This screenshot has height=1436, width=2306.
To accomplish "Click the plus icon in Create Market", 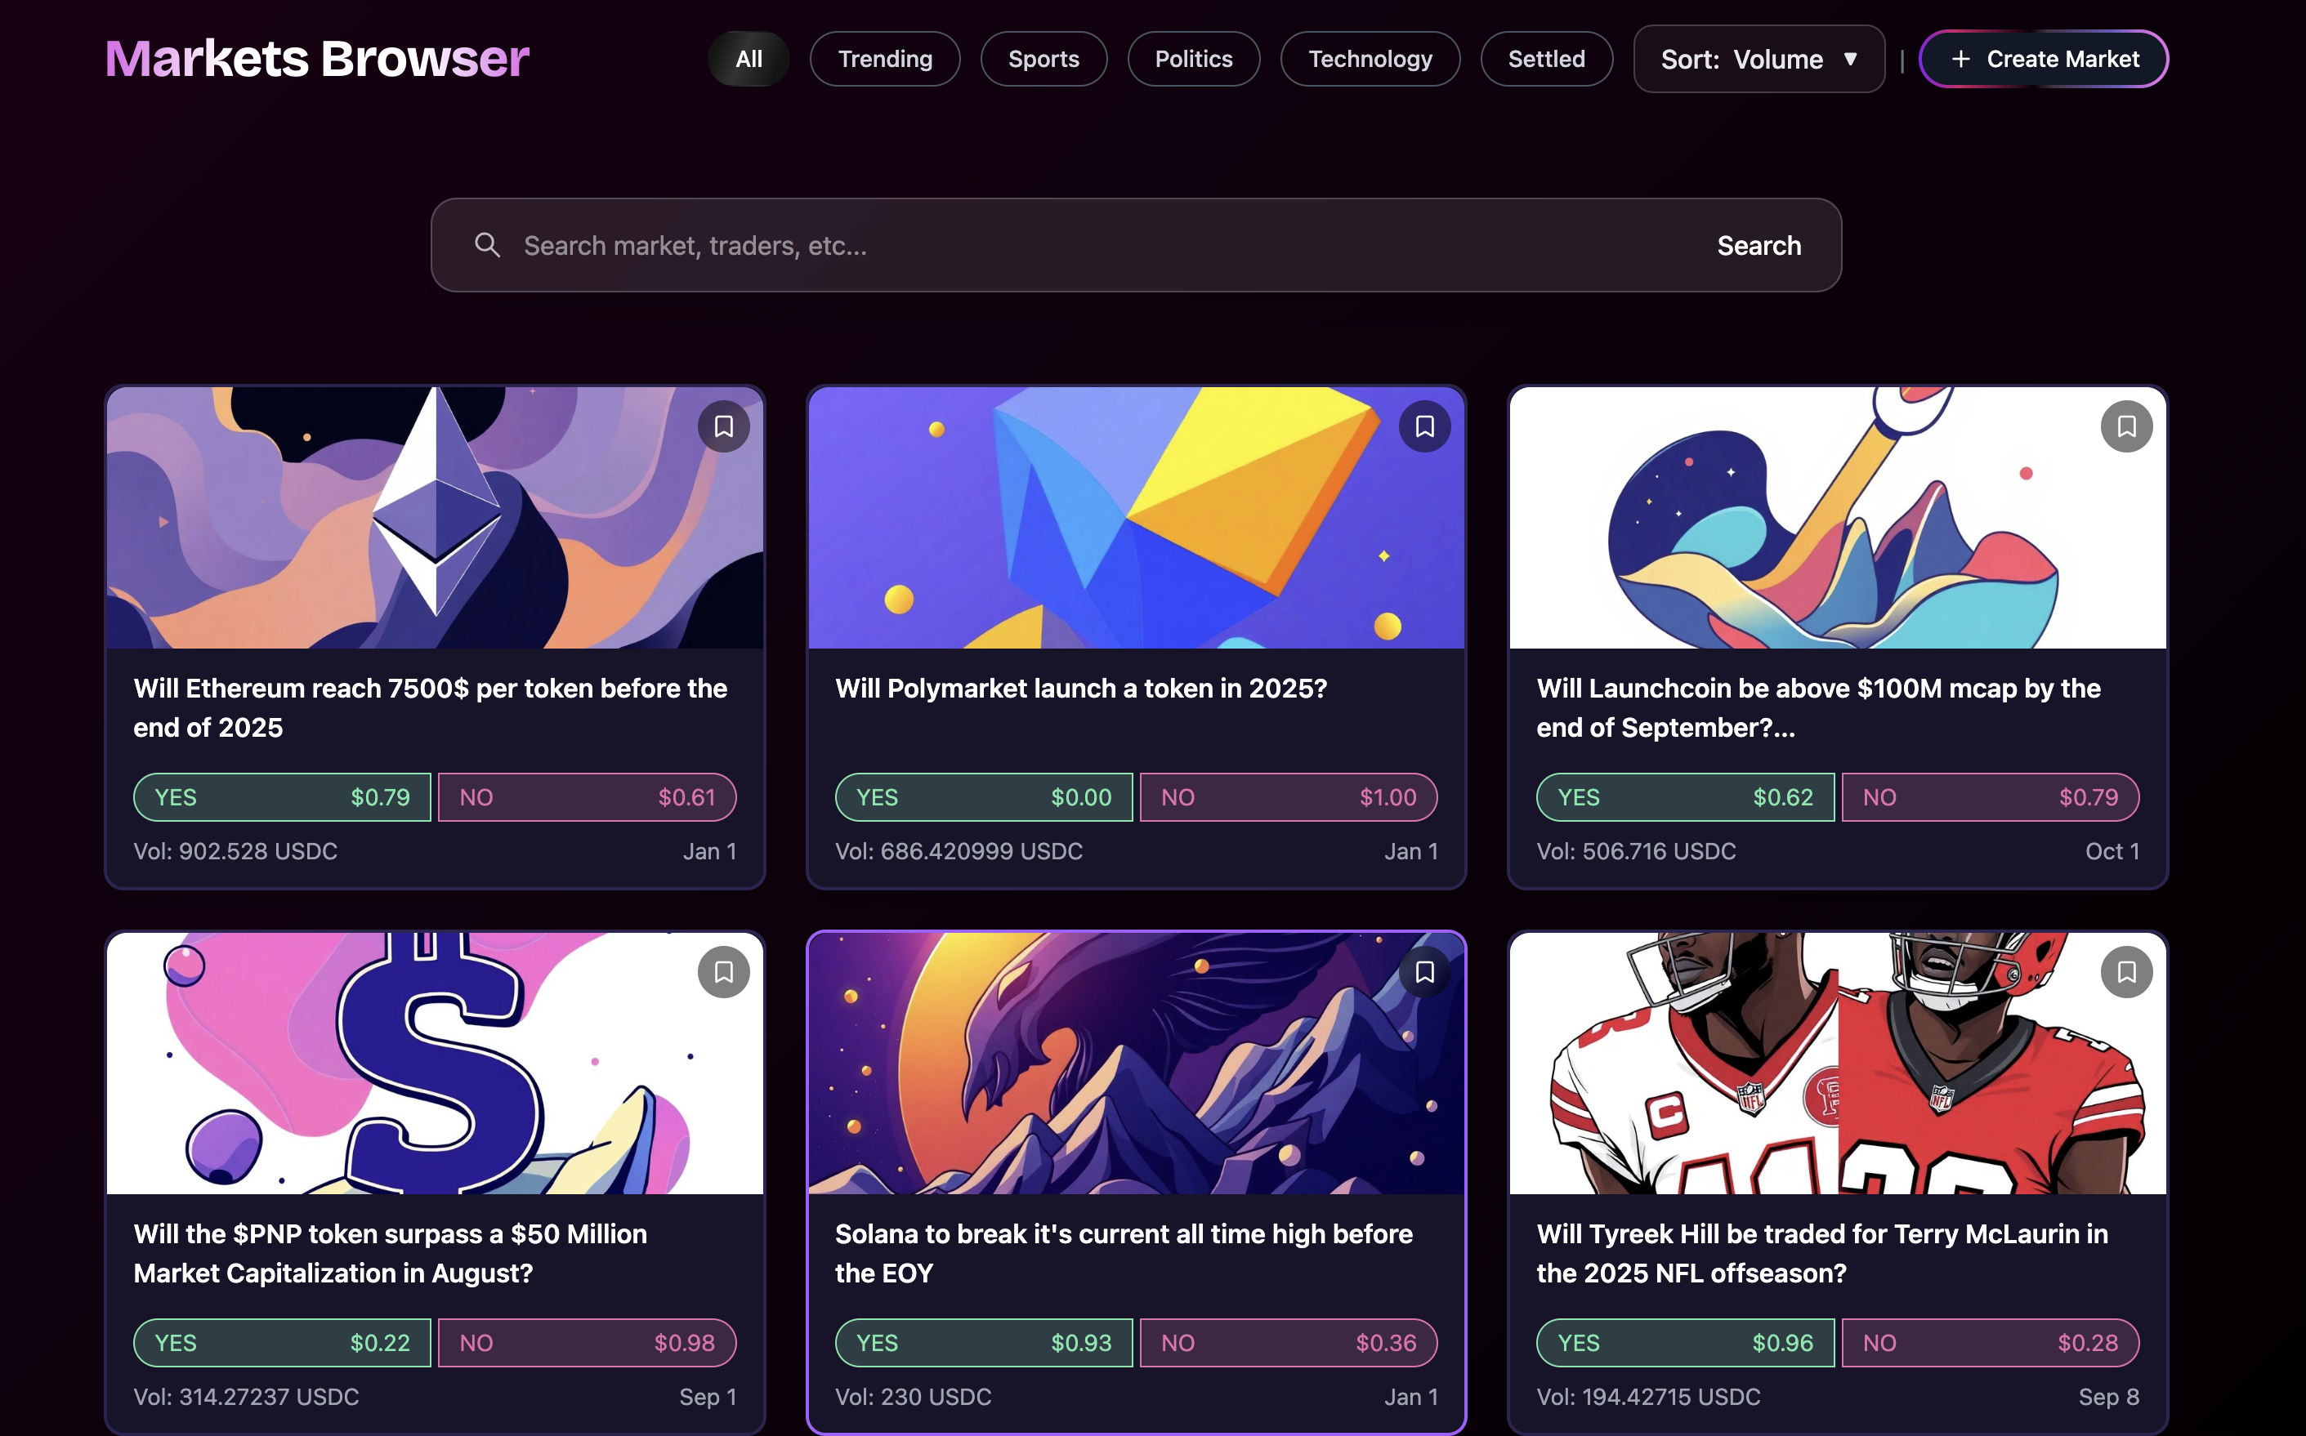I will point(1960,59).
